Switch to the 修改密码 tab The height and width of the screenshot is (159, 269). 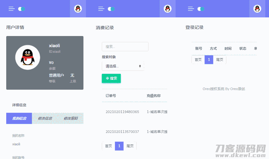[71, 118]
